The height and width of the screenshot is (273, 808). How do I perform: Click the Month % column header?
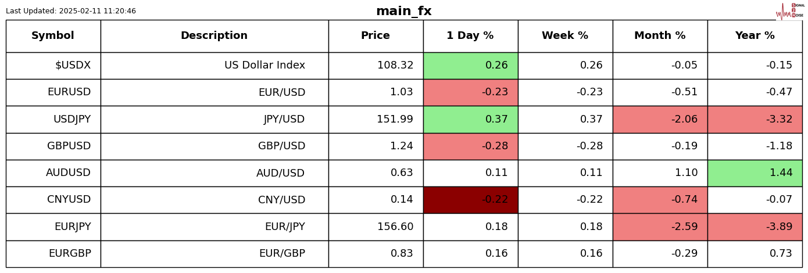coord(660,36)
